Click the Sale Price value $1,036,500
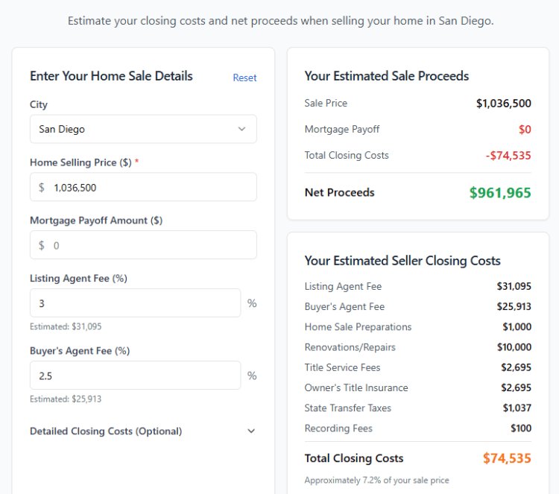Screen dimensions: 559x494 (503, 104)
